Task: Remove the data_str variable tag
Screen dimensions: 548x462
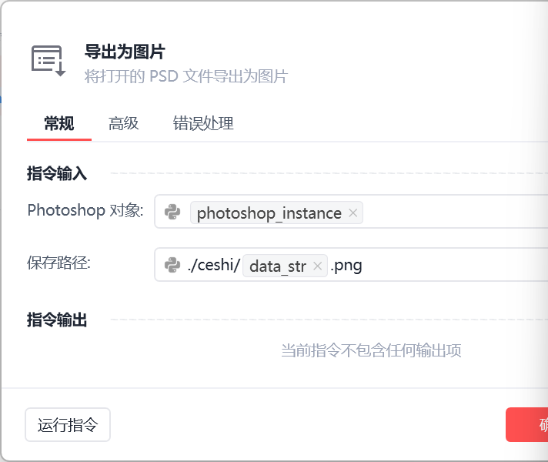Action: pyautogui.click(x=318, y=266)
